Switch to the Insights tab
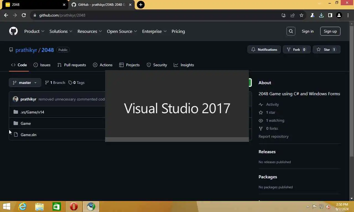This screenshot has width=354, height=212. click(184, 65)
